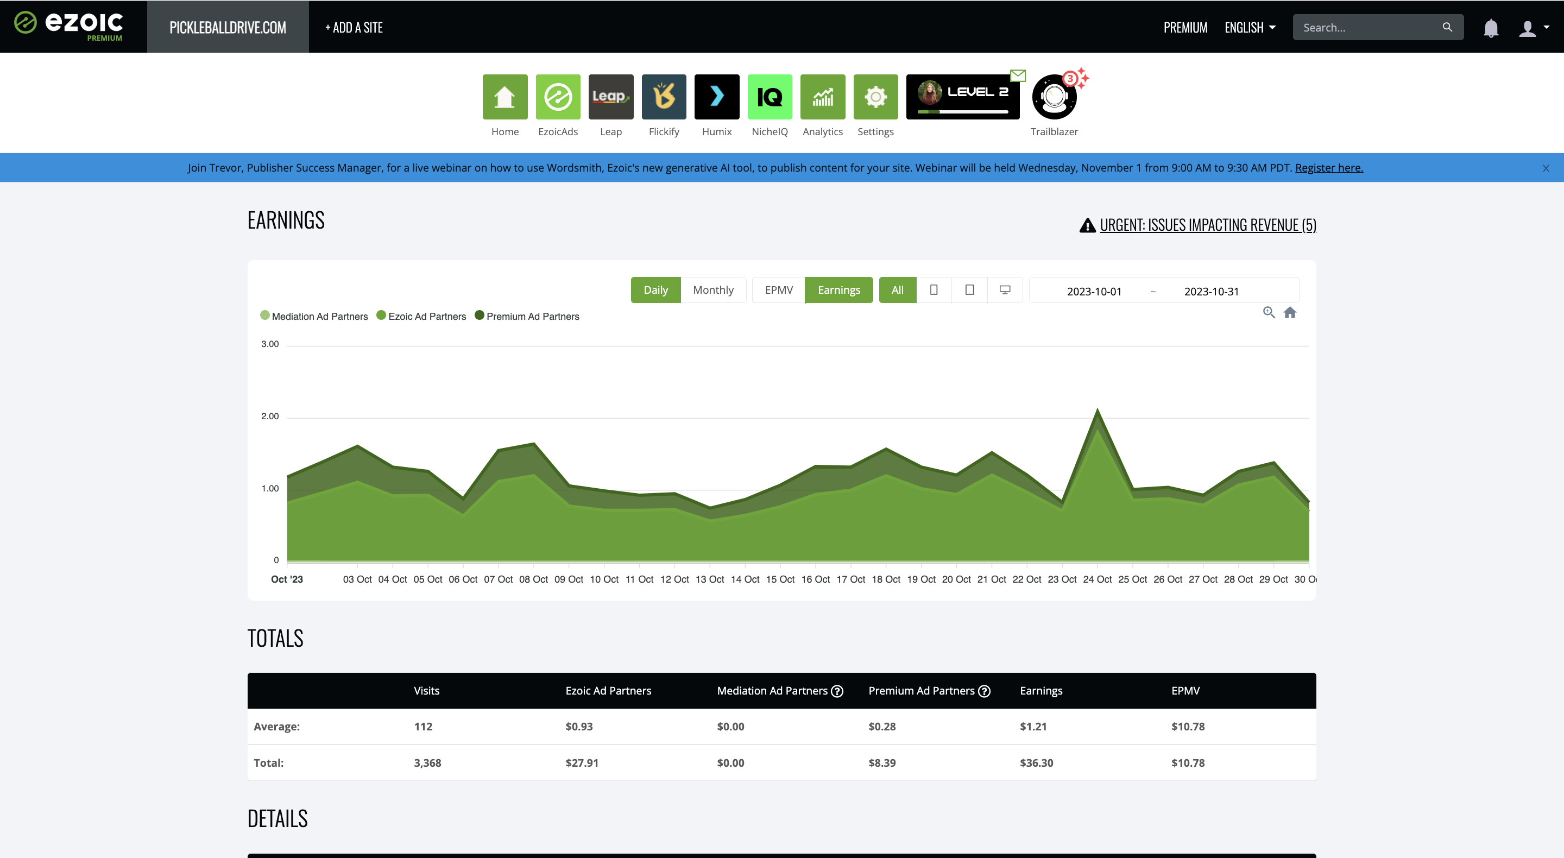Open the Flickify icon
This screenshot has width=1564, height=858.
[664, 97]
